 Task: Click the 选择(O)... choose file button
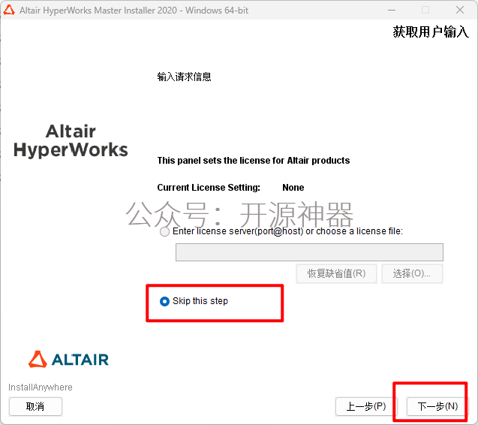(412, 273)
